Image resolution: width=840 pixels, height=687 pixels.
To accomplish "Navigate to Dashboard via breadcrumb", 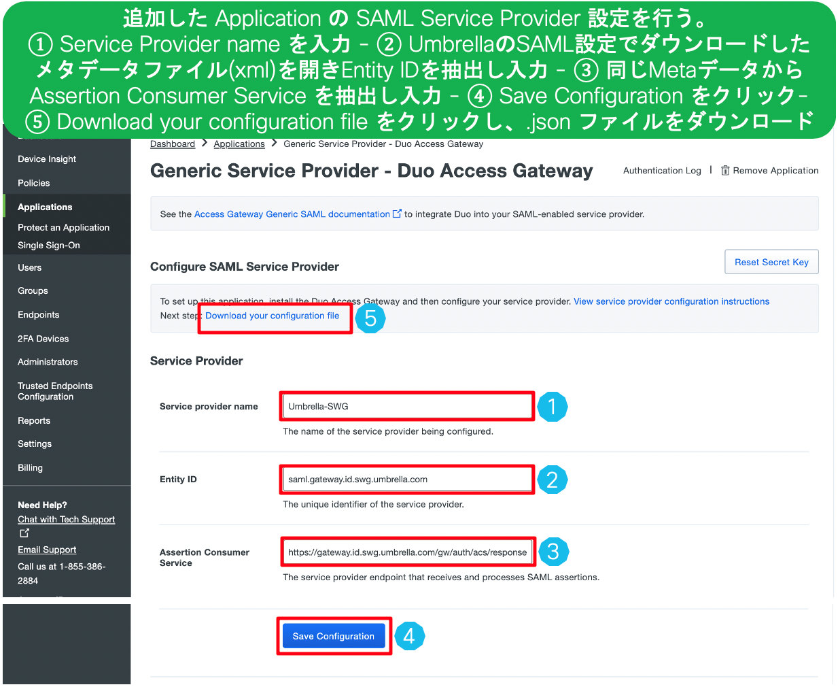I will [173, 144].
